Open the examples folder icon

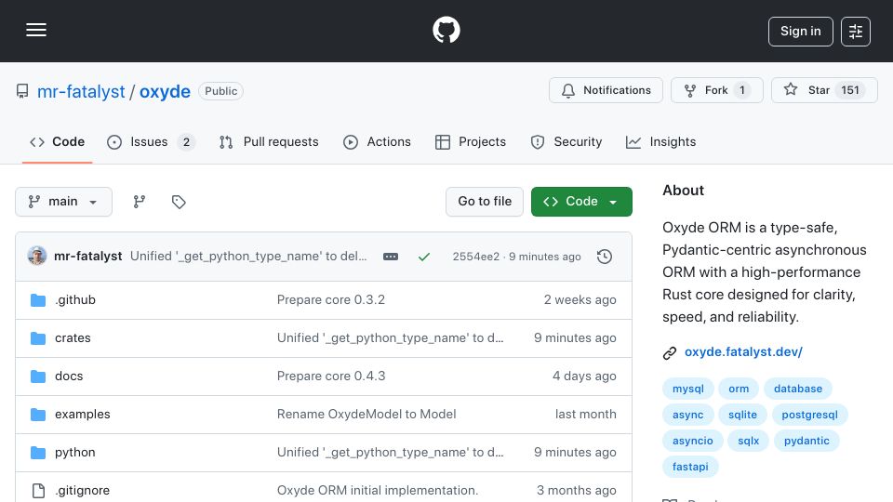point(38,415)
